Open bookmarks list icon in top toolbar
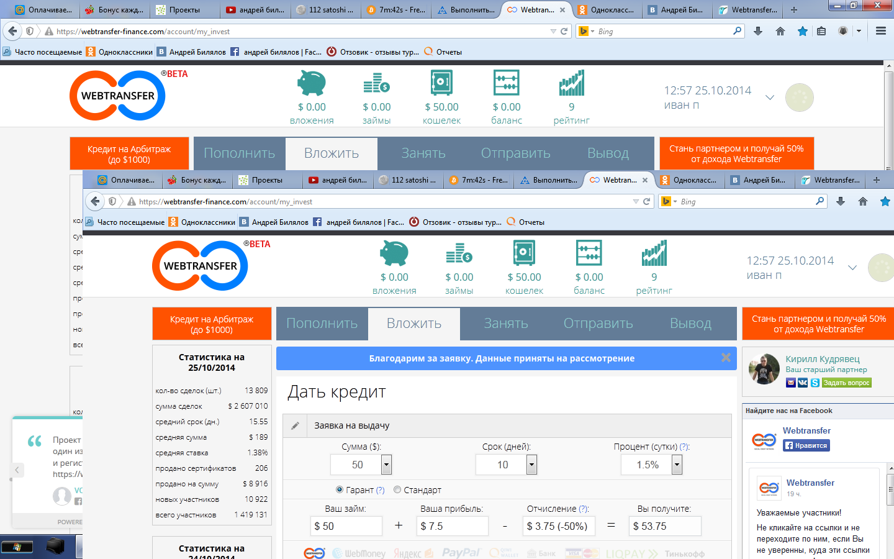 click(x=821, y=31)
